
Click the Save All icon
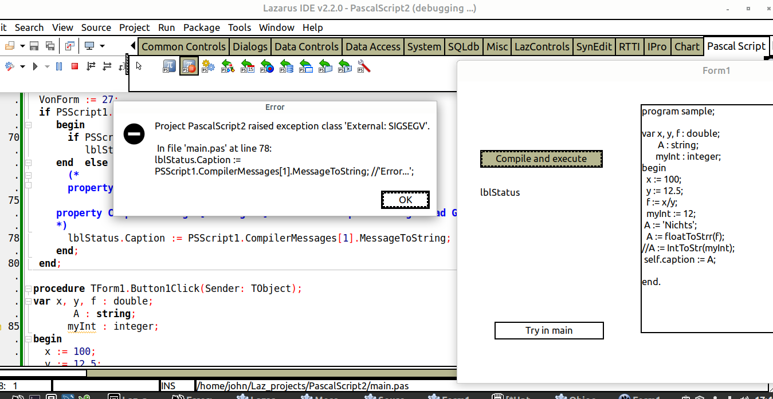(50, 46)
